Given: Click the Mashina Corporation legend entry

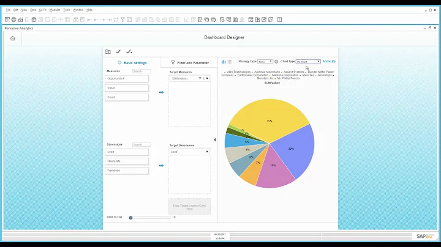Looking at the screenshot, I should coord(284,75).
